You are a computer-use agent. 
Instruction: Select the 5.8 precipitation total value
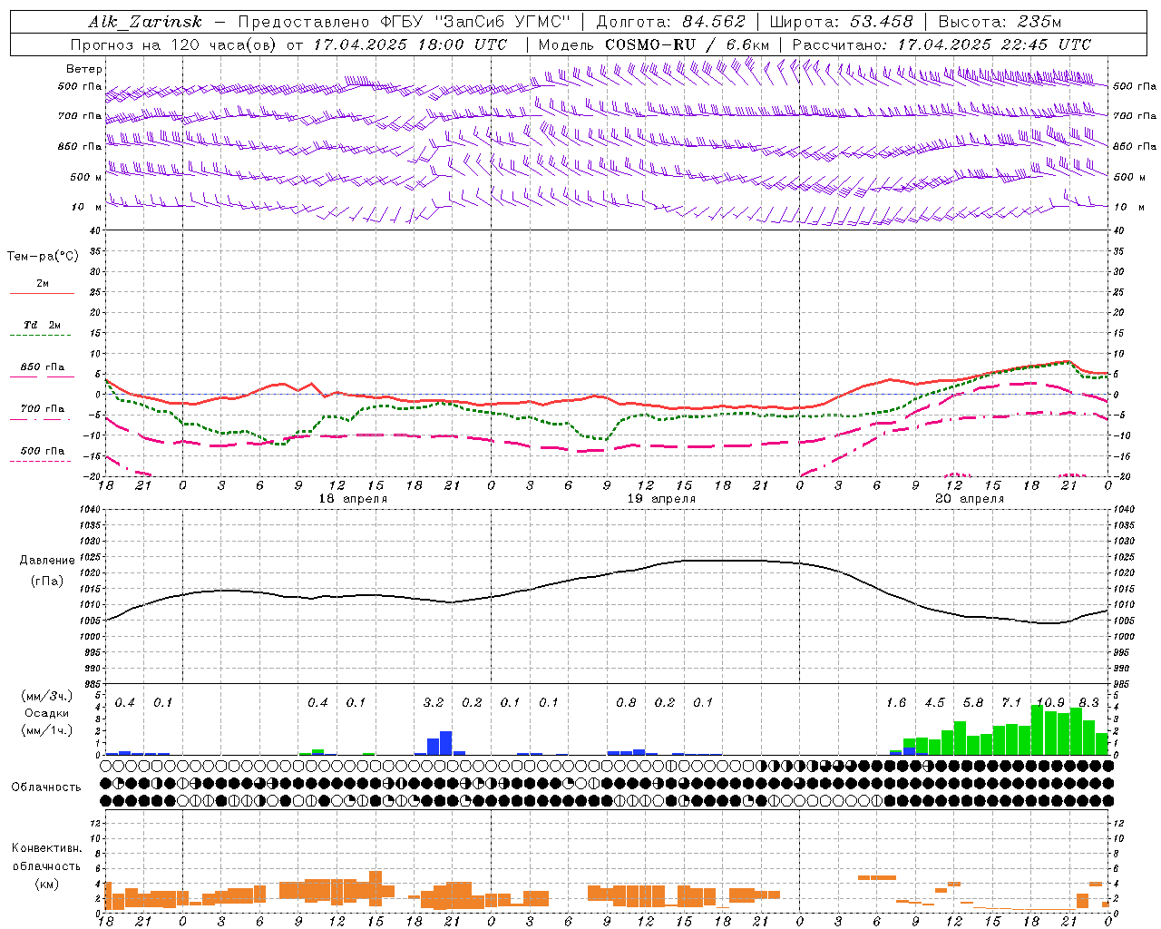click(973, 702)
